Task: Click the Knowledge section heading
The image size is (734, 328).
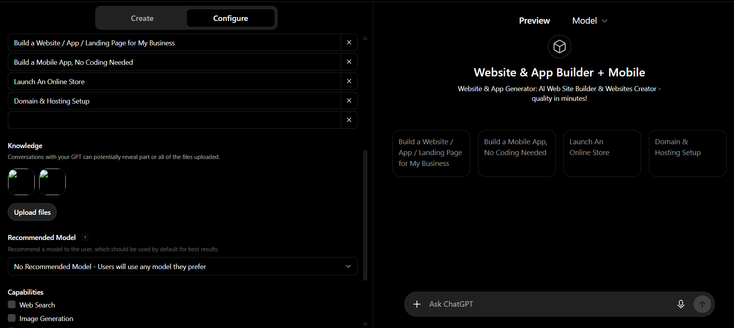Action: click(25, 146)
